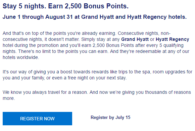Screen dimensions: 195x131
Task: Click the REGISTER NOW button
Action: click(x=37, y=119)
